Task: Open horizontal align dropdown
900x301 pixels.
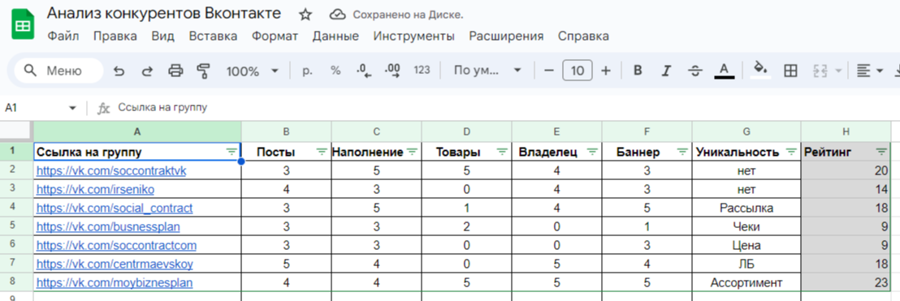Action: click(869, 71)
